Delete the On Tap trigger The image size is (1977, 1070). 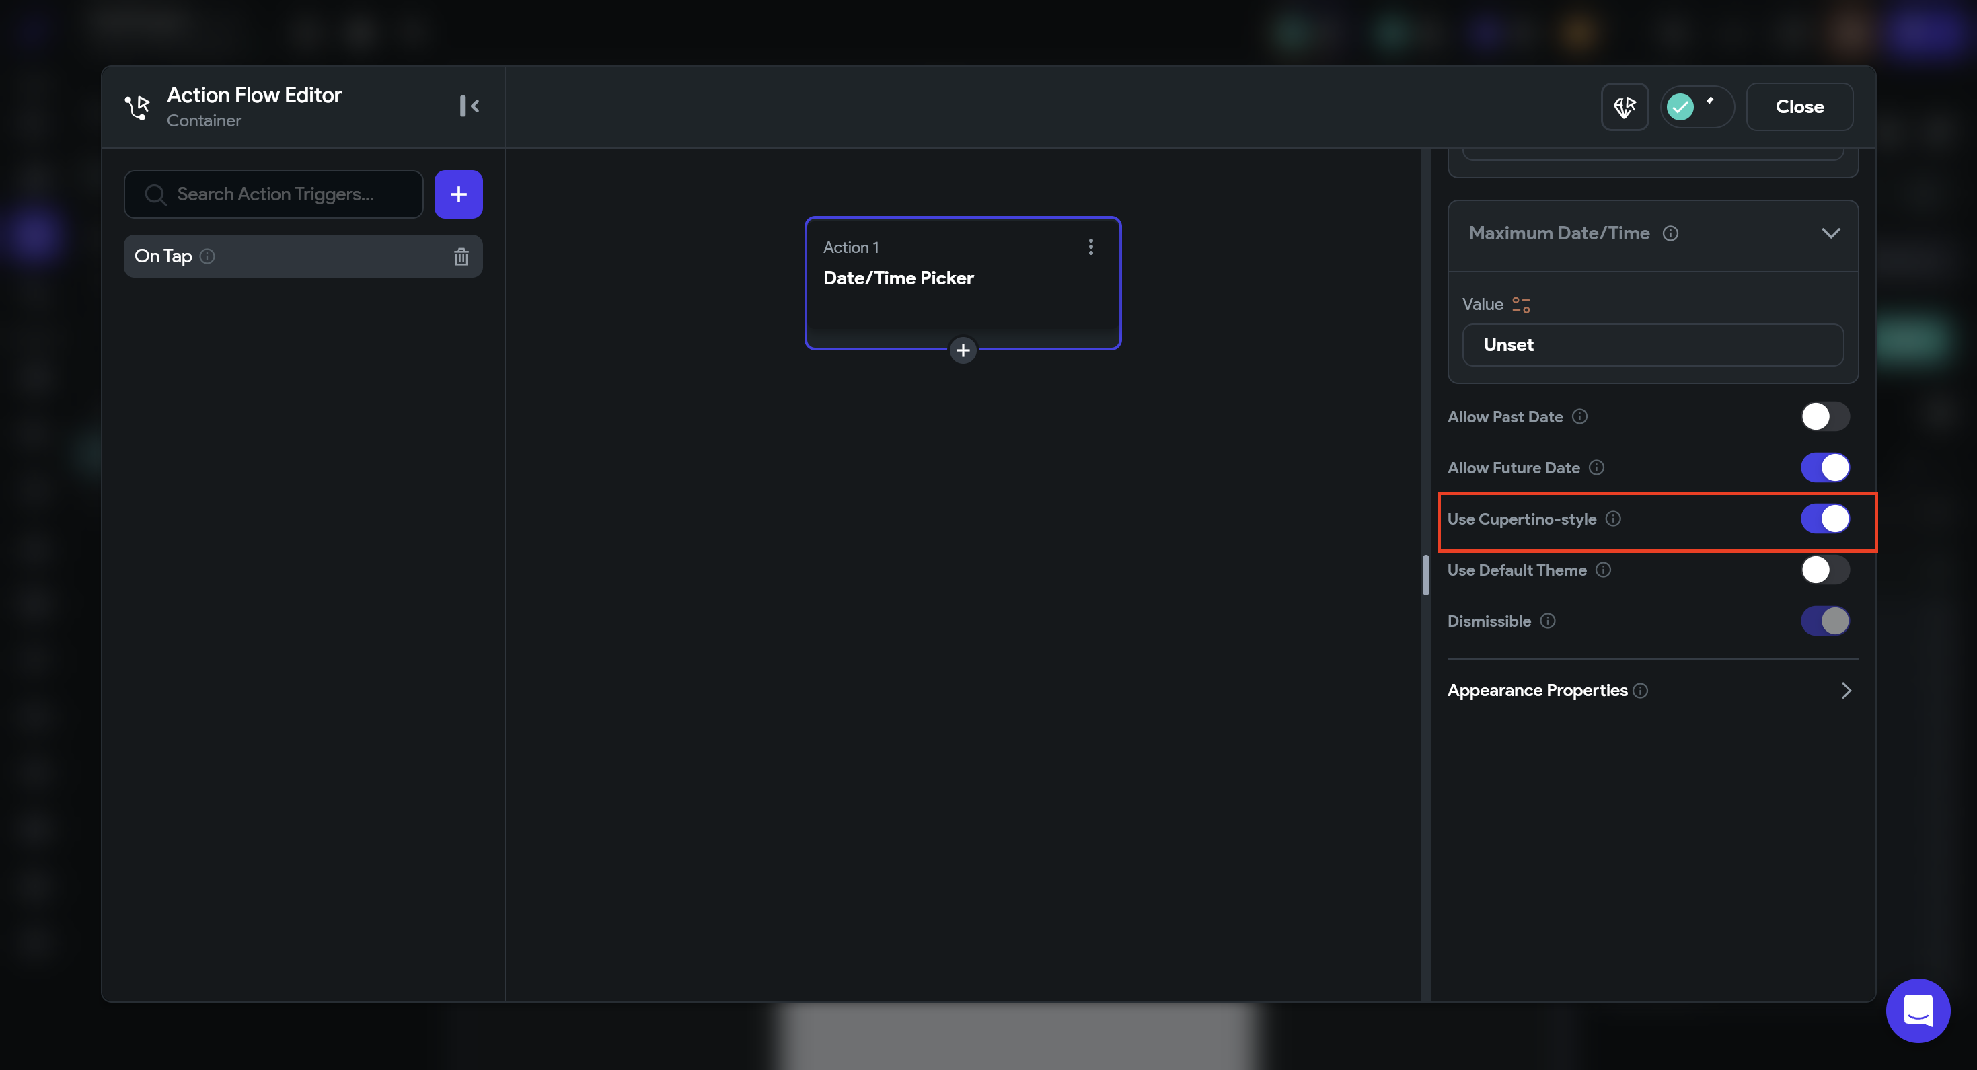coord(461,256)
